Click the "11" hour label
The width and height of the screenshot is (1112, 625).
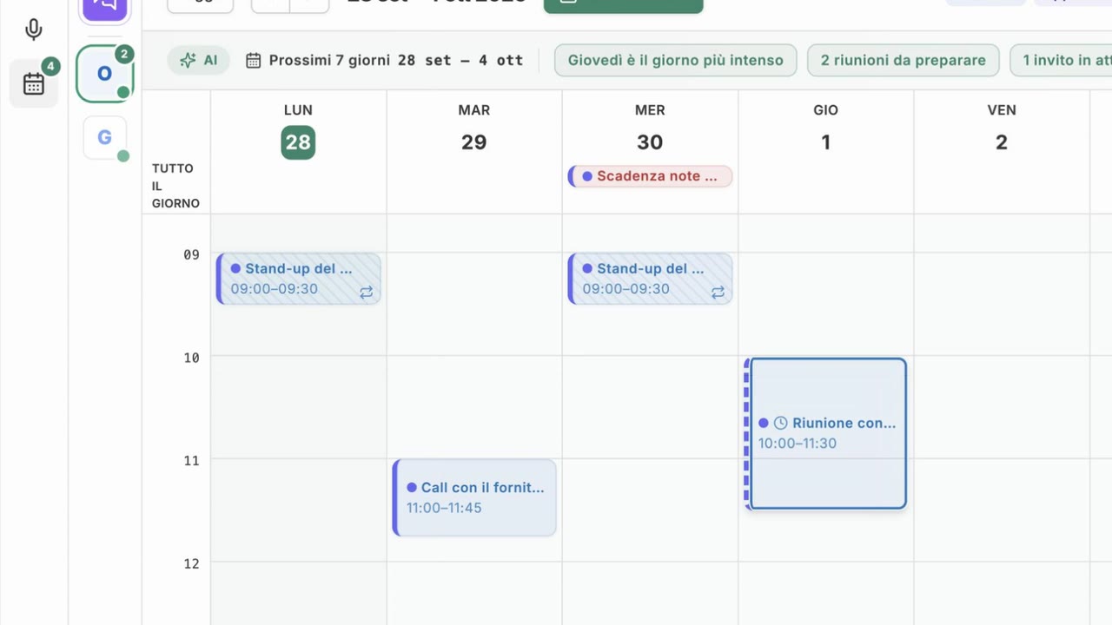(x=191, y=461)
